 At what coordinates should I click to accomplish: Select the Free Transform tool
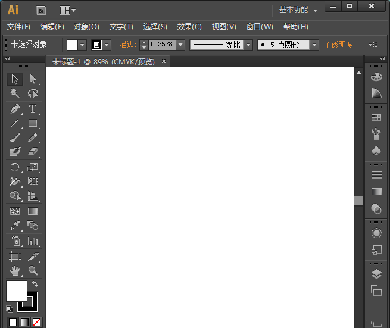33,182
